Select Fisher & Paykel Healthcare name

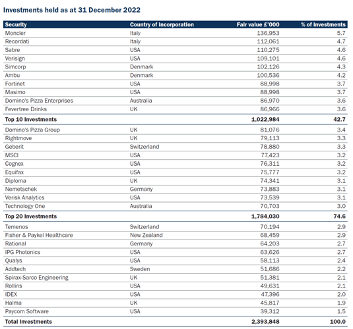(x=39, y=235)
